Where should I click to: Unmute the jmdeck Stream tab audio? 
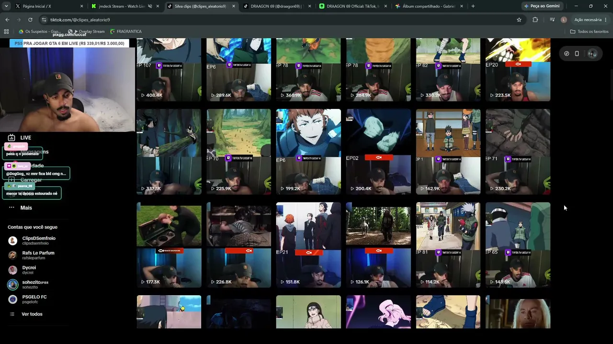pos(150,6)
